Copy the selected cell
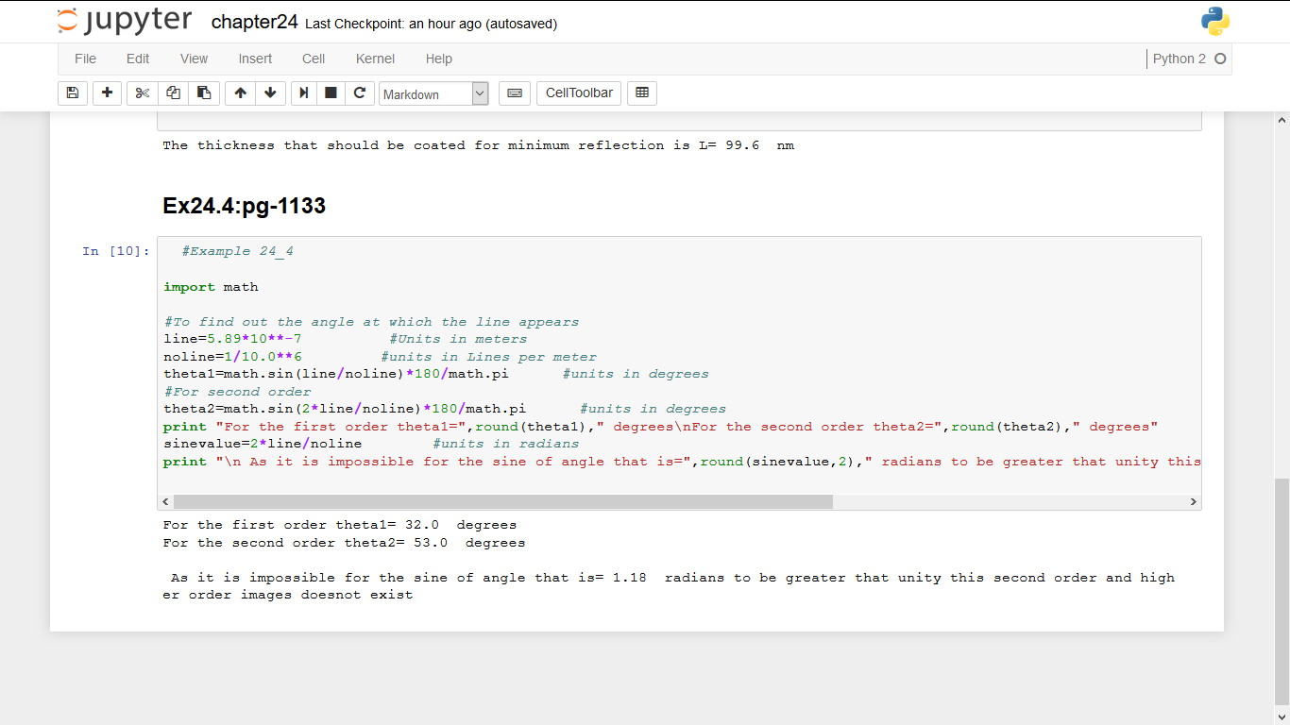The image size is (1290, 725). (173, 93)
